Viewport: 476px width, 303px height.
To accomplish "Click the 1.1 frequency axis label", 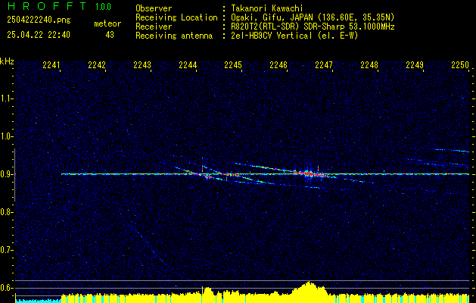I will pos(6,98).
